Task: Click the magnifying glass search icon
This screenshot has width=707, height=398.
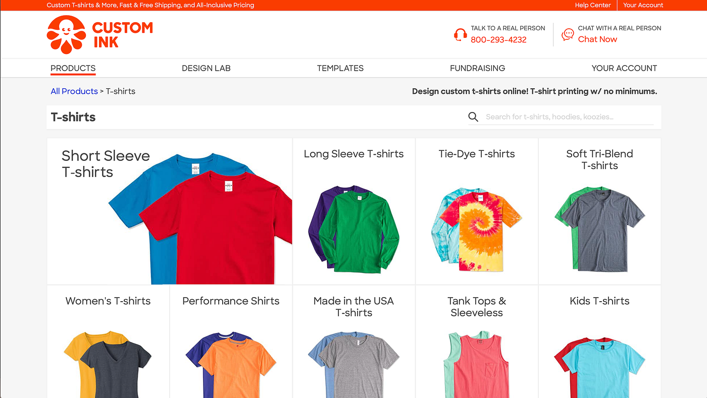Action: pyautogui.click(x=473, y=117)
